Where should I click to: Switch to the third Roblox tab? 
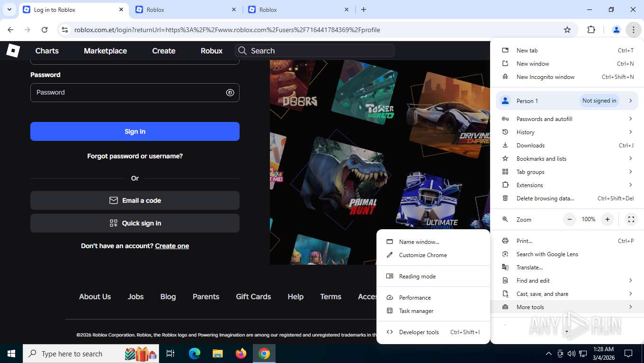(298, 9)
